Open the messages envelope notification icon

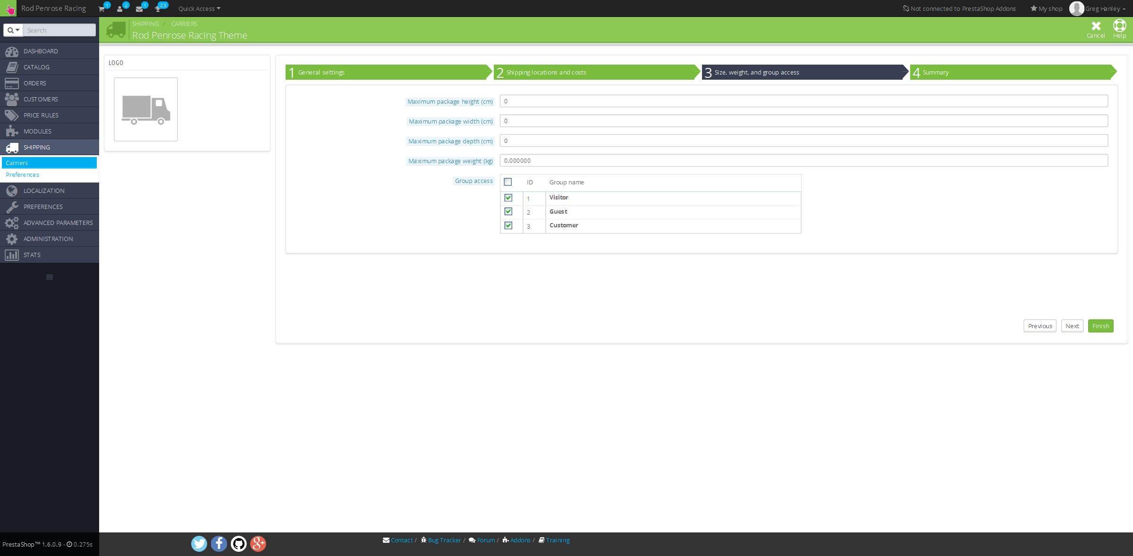(x=139, y=9)
